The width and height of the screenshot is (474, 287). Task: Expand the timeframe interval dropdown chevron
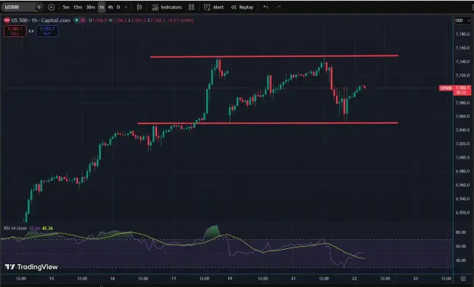(126, 7)
